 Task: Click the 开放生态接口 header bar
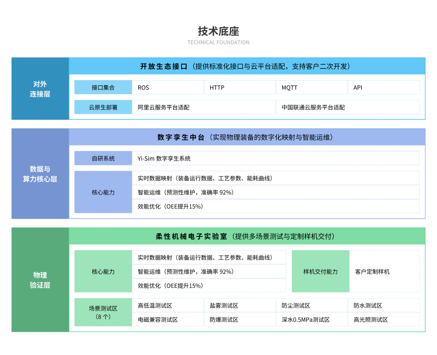click(247, 66)
